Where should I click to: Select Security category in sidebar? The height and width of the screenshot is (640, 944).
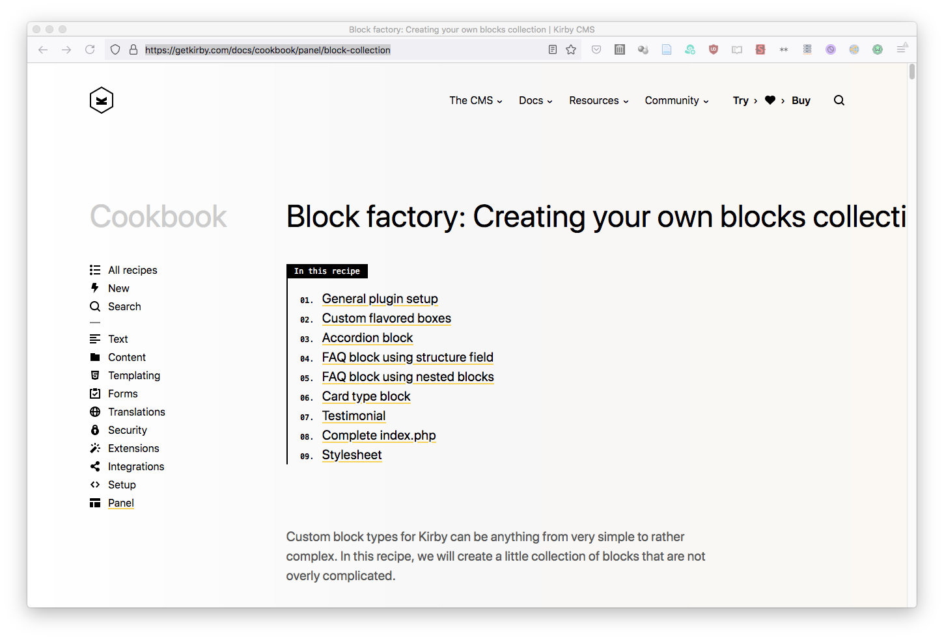118,430
